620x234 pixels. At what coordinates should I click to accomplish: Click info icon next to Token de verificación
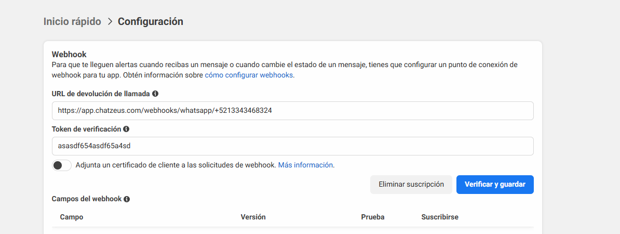coord(126,129)
